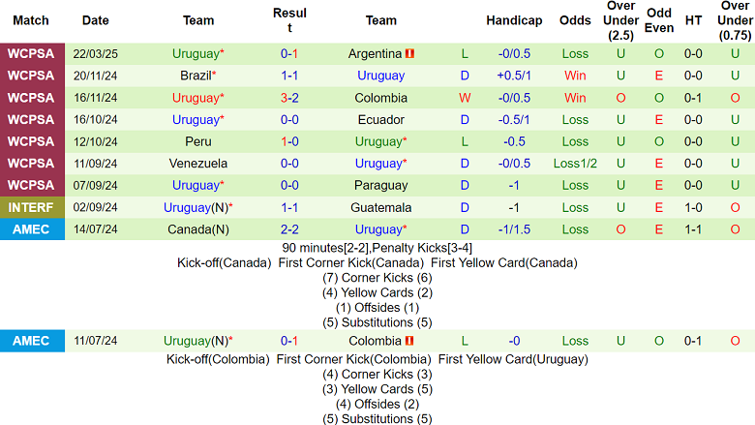This screenshot has width=755, height=425.
Task: Click the WCPSA badge for the 07/09/24 match
Action: [32, 185]
